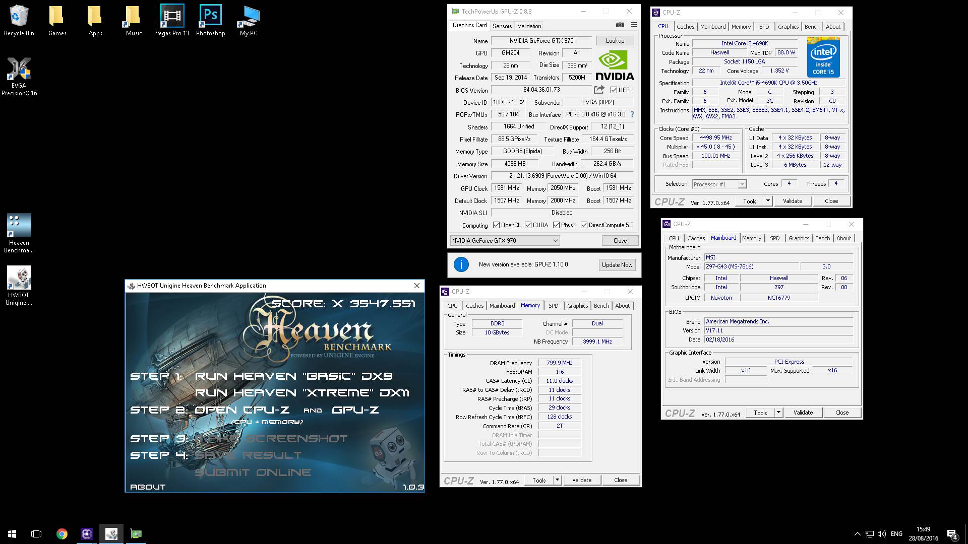Toggle the OpenCL checkbox
The height and width of the screenshot is (544, 968).
pos(496,225)
